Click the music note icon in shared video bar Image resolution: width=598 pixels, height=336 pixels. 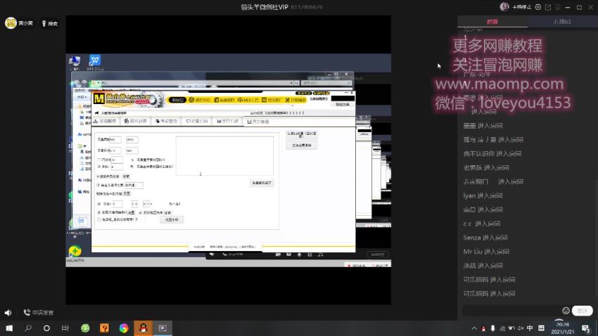click(x=321, y=254)
